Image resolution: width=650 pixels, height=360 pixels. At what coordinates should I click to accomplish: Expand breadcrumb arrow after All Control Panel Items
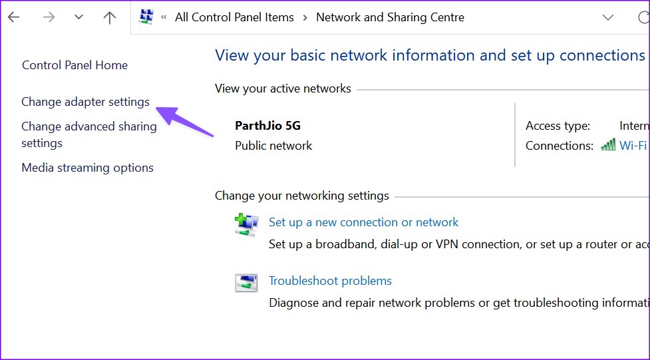(x=305, y=17)
